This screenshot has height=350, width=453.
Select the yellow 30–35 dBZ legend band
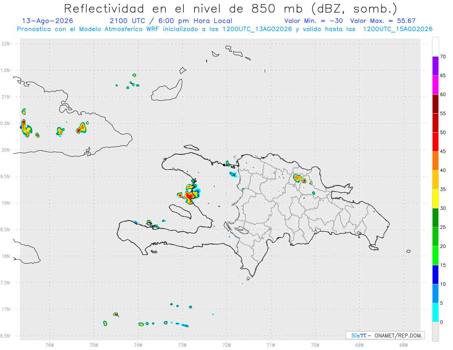(435, 199)
